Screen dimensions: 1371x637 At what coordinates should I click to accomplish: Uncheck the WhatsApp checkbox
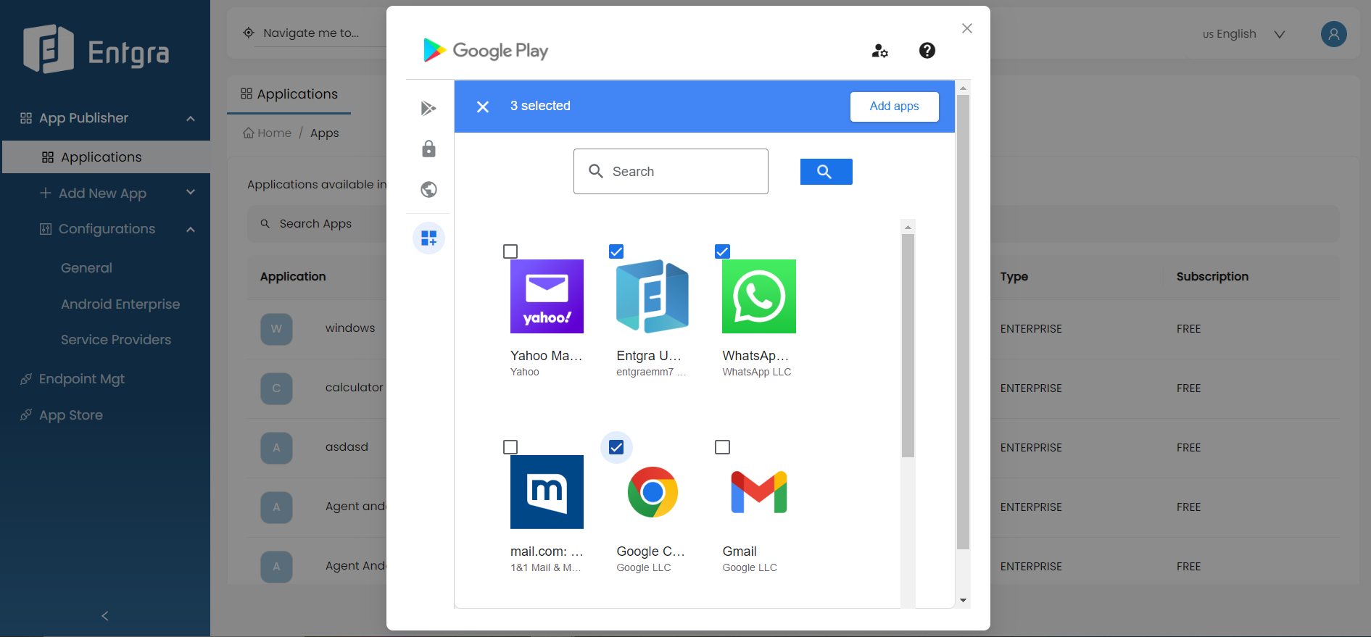[722, 251]
